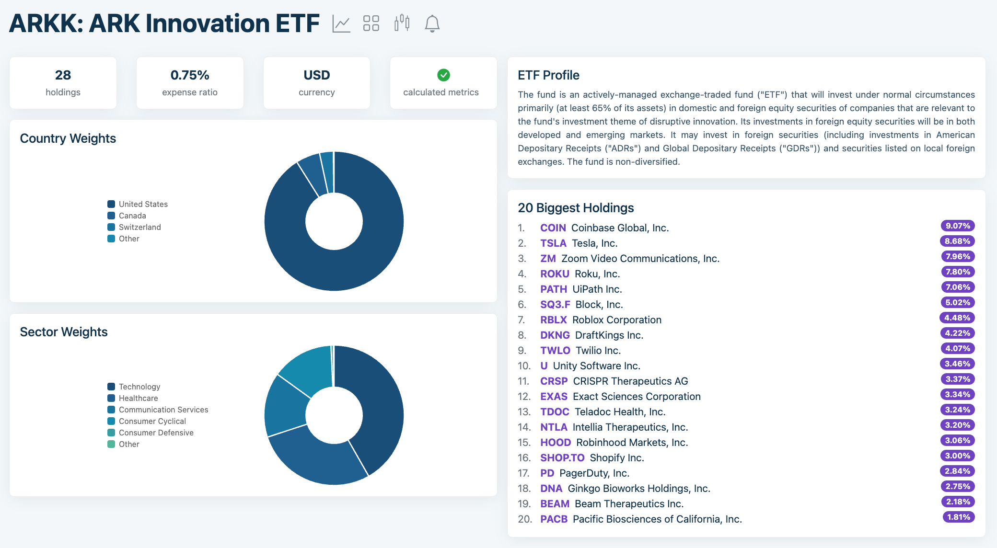Screen dimensions: 997x548
Task: Click the 9.07% badge beside Coinbase
Action: tap(958, 226)
